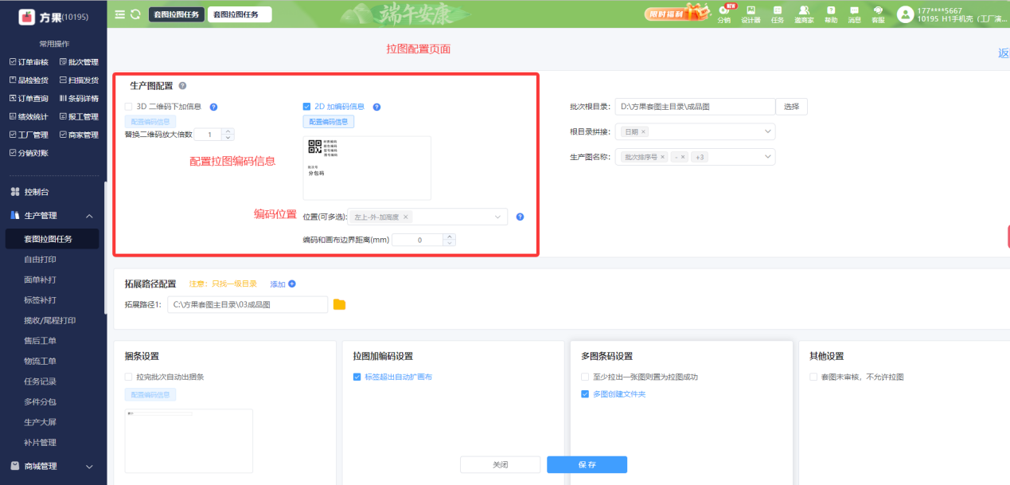Open 分销对账 shortcut in sidebar
Screen dimensions: 1010x485
29,153
